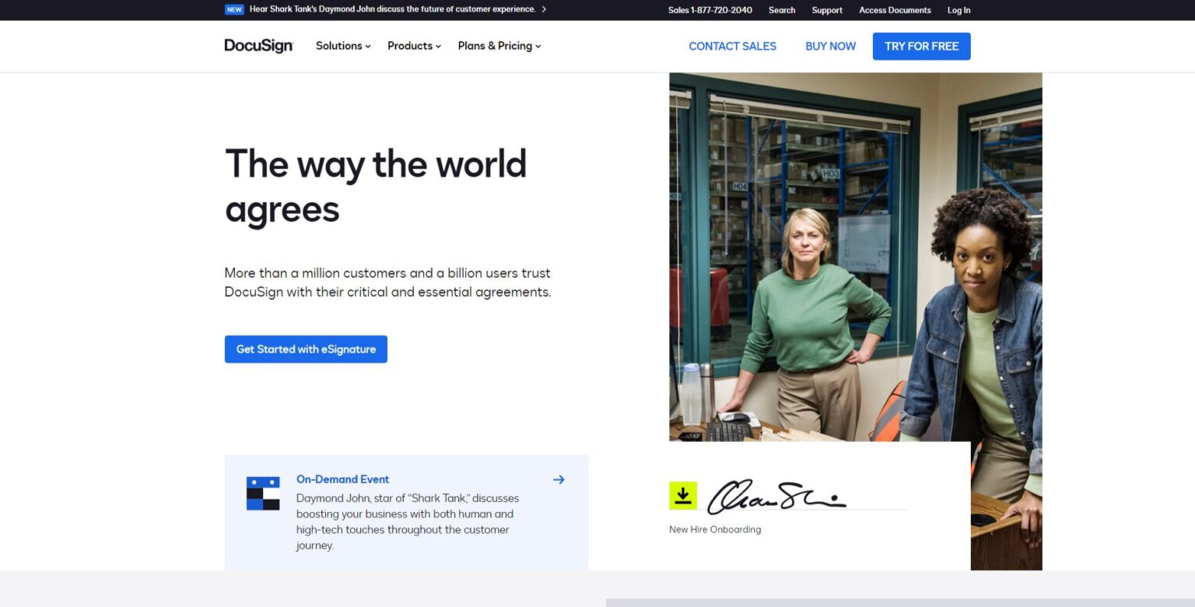Viewport: 1195px width, 607px height.
Task: Click the handwritten signature image
Action: click(x=776, y=496)
